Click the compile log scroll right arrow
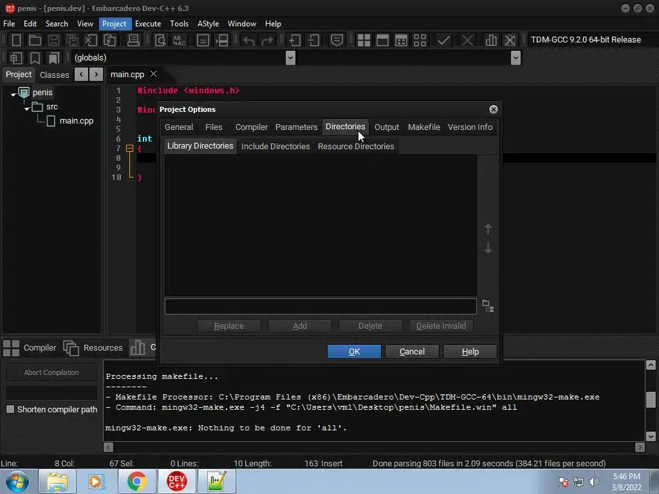This screenshot has height=494, width=659. point(640,448)
